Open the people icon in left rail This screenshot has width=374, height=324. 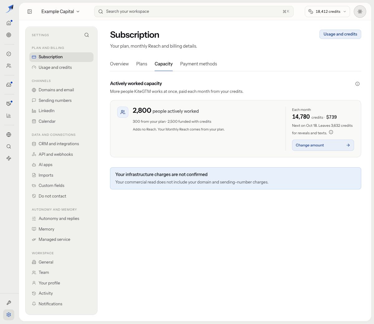[9, 66]
